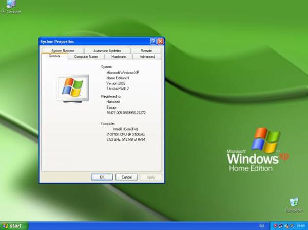Viewport: 308px width, 230px height.
Task: Open the My Computer desktop icon
Action: pos(11,7)
